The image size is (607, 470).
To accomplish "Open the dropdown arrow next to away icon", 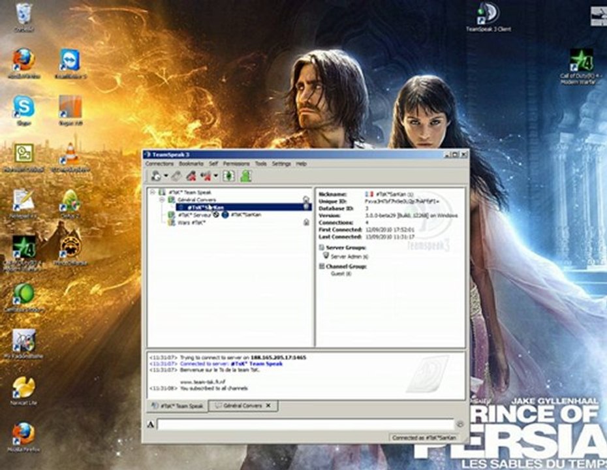I will click(215, 176).
